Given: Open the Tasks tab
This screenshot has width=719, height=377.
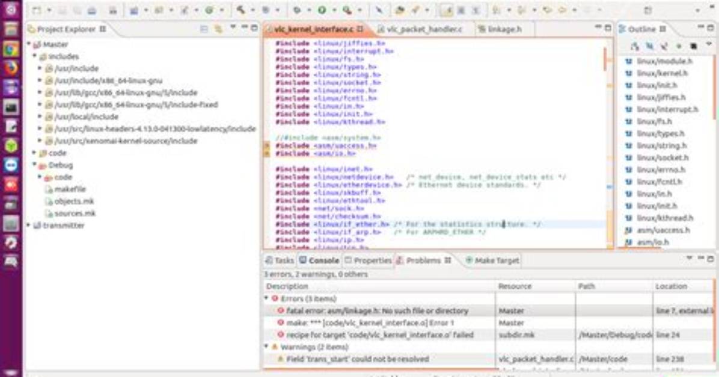Looking at the screenshot, I should [280, 260].
